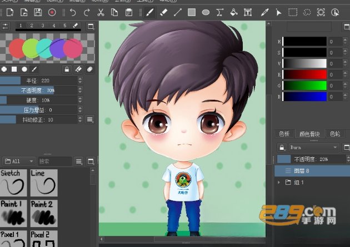
Task: Switch to brush preset slot 3
Action: pos(43,26)
